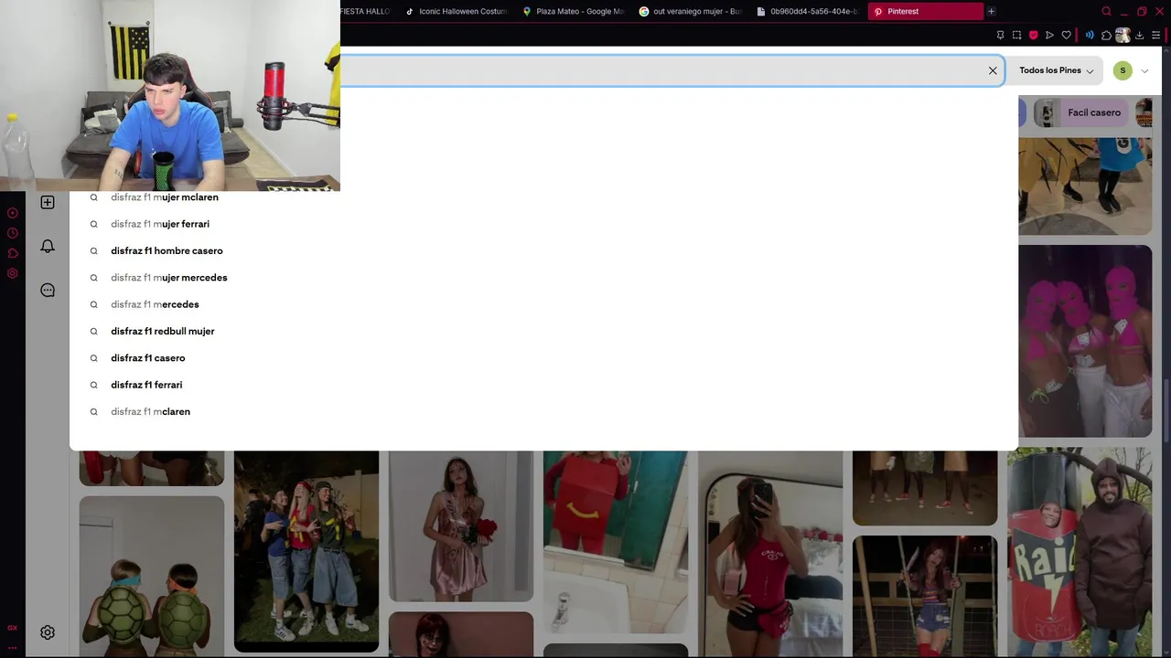Click browser profile picture in toolbar
The image size is (1171, 658).
(1123, 36)
